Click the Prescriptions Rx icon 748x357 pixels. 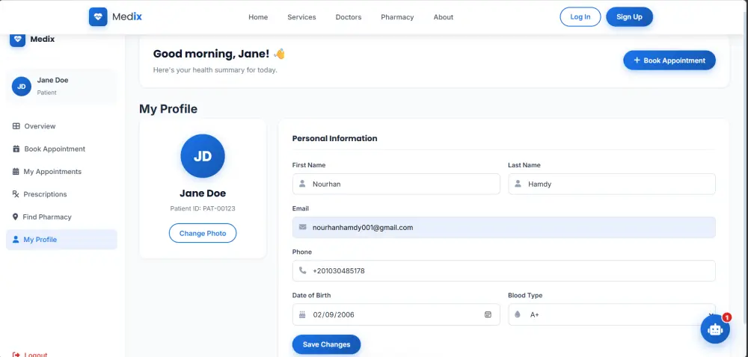click(x=16, y=194)
